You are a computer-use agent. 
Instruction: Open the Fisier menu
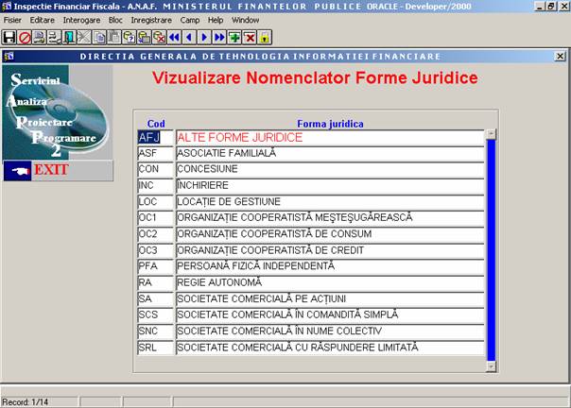[x=12, y=19]
